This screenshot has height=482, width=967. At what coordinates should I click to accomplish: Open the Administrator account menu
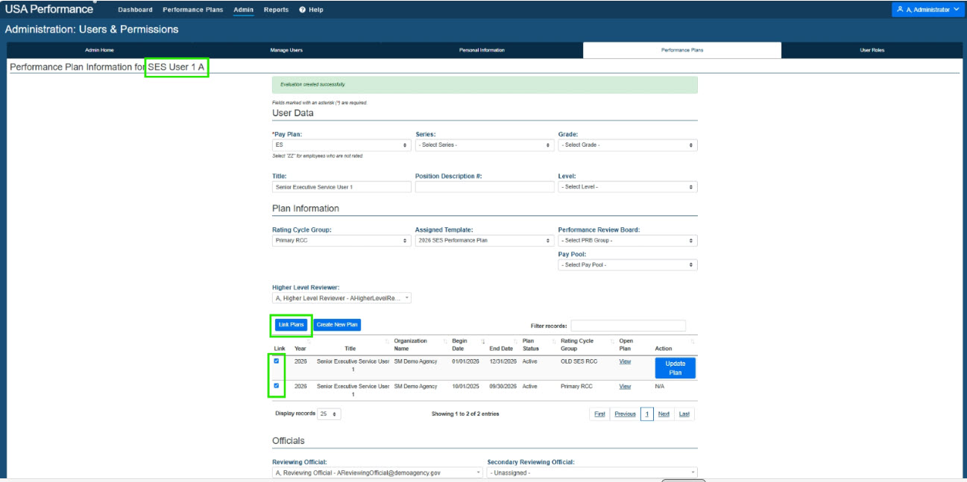point(927,10)
